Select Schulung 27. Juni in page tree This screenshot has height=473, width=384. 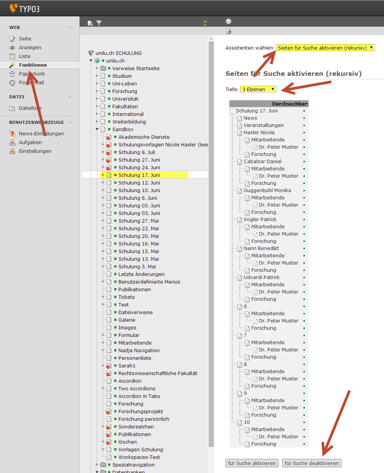pos(139,160)
